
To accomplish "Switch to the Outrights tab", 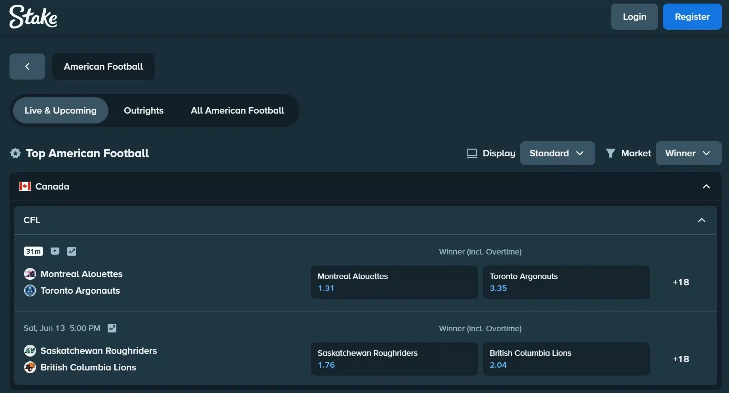I will pyautogui.click(x=144, y=110).
